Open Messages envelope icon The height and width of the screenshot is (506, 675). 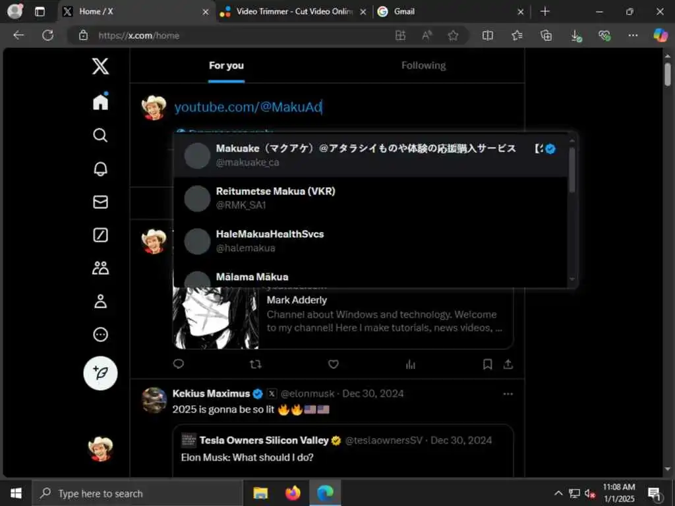(x=100, y=202)
